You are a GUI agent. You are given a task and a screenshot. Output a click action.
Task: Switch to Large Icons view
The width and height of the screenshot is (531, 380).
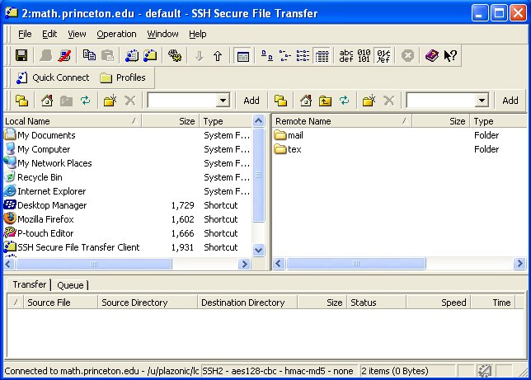267,55
